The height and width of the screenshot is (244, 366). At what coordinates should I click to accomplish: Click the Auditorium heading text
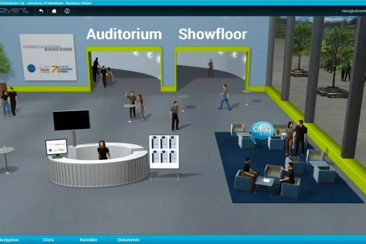point(124,34)
